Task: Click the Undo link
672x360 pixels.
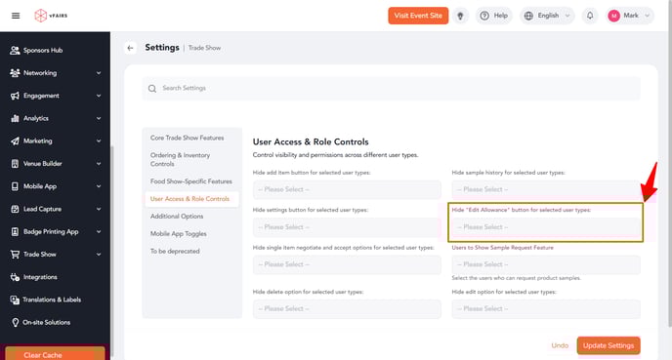Action: click(x=560, y=345)
